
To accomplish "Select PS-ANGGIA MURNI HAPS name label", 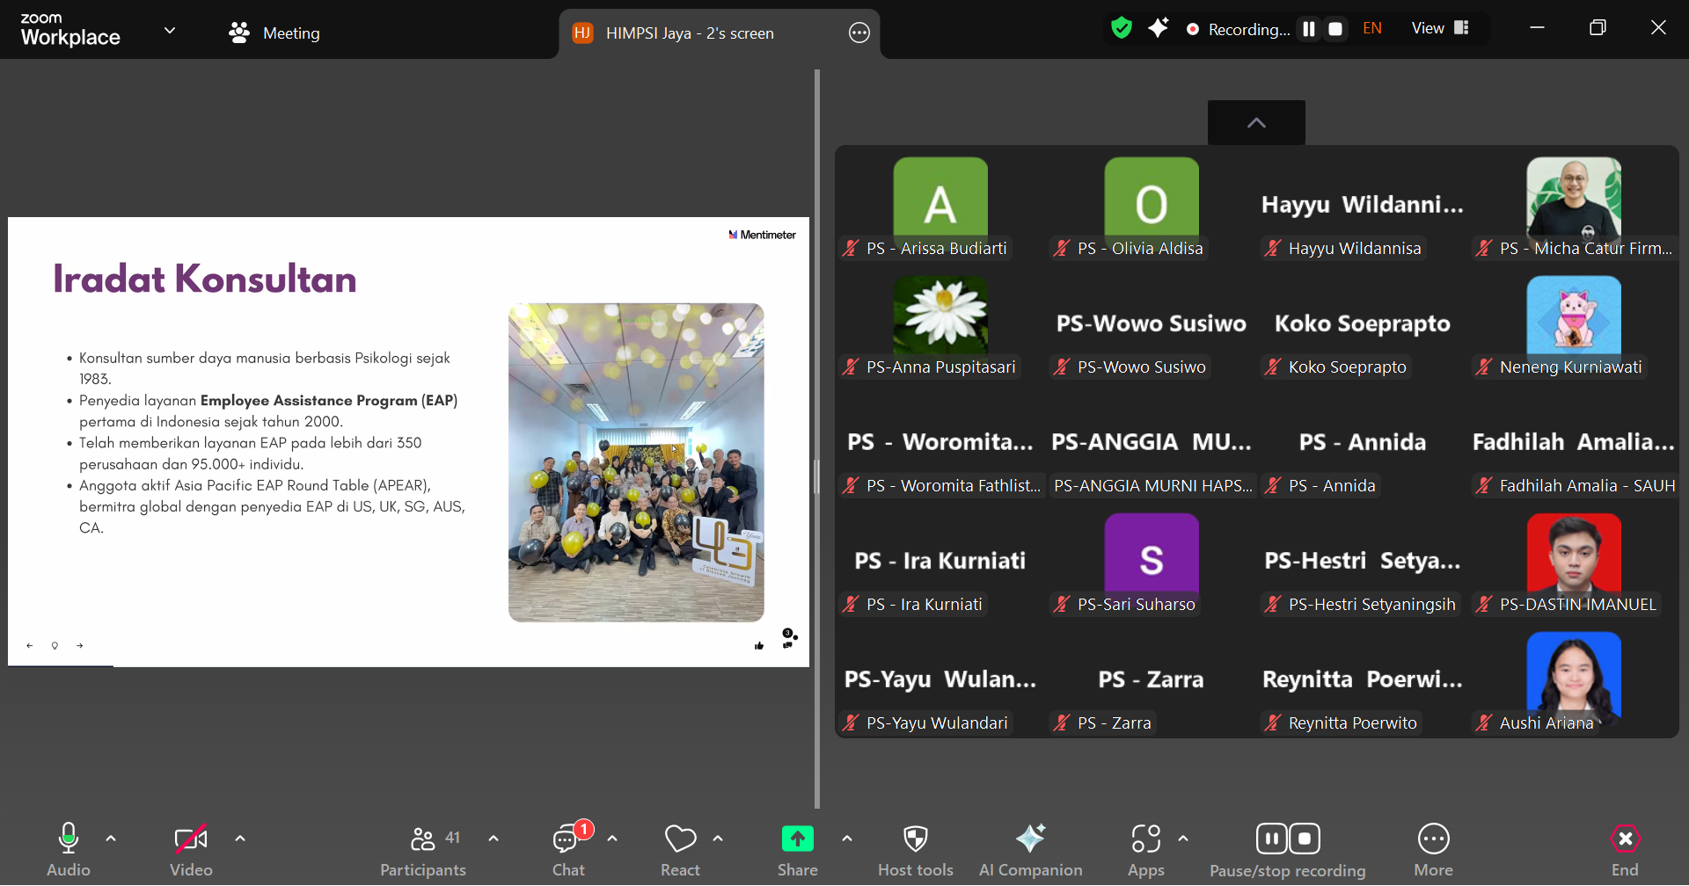I will (1153, 486).
